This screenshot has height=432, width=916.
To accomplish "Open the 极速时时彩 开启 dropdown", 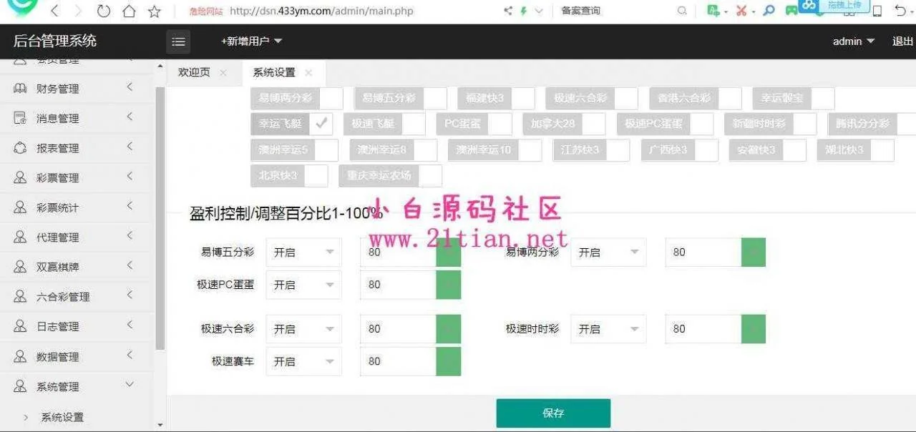I will (x=608, y=329).
